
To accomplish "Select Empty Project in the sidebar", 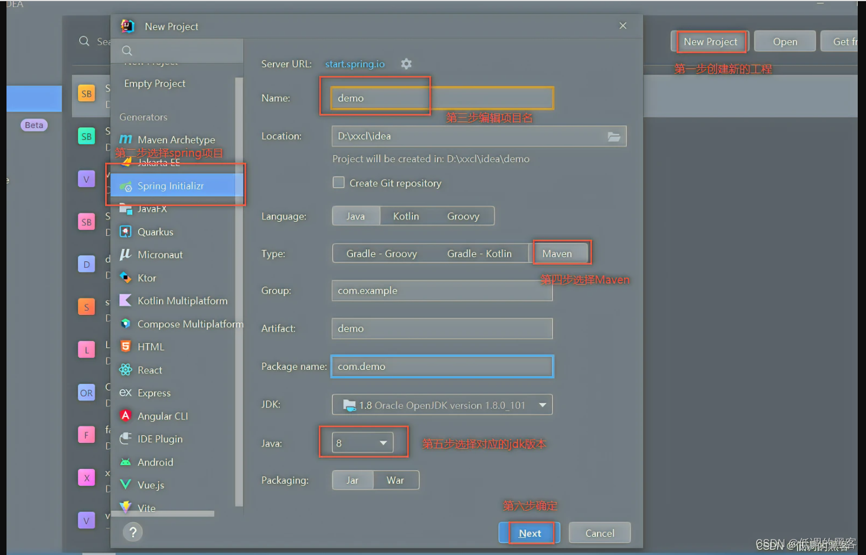I will [155, 84].
